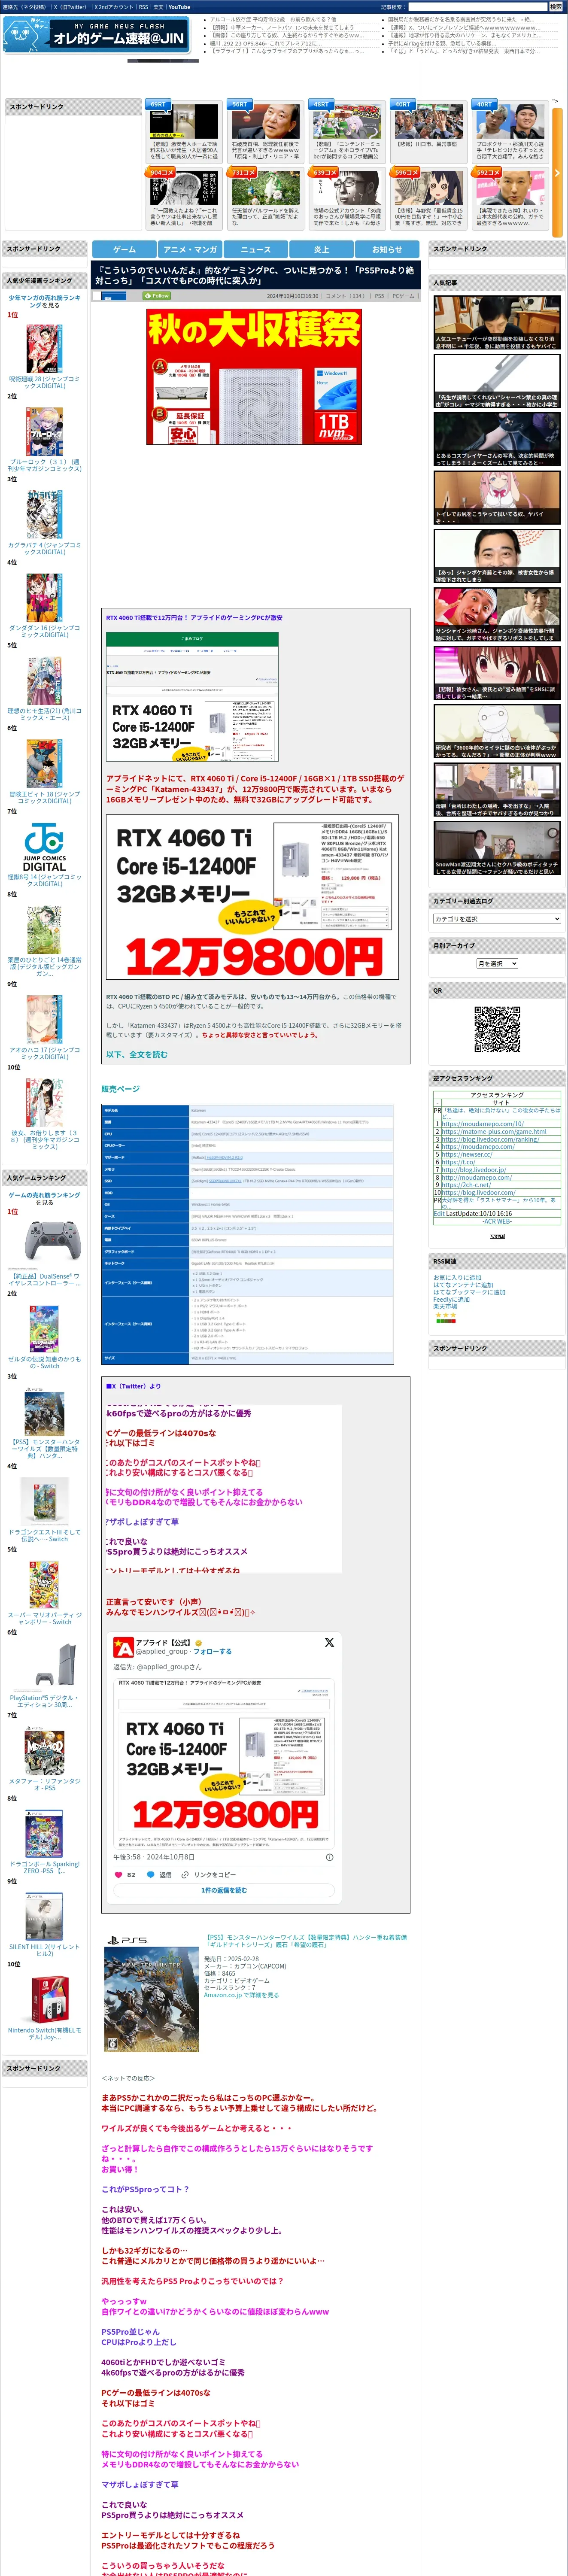Image resolution: width=568 pixels, height=2576 pixels.
Task: Click 以下、全文を読む link
Action: (x=137, y=1054)
